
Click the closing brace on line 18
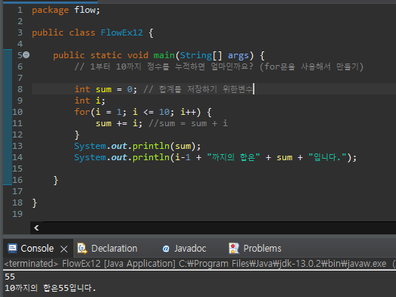click(x=35, y=203)
